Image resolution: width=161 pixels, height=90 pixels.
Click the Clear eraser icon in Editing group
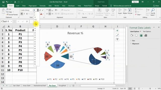pos(136,14)
